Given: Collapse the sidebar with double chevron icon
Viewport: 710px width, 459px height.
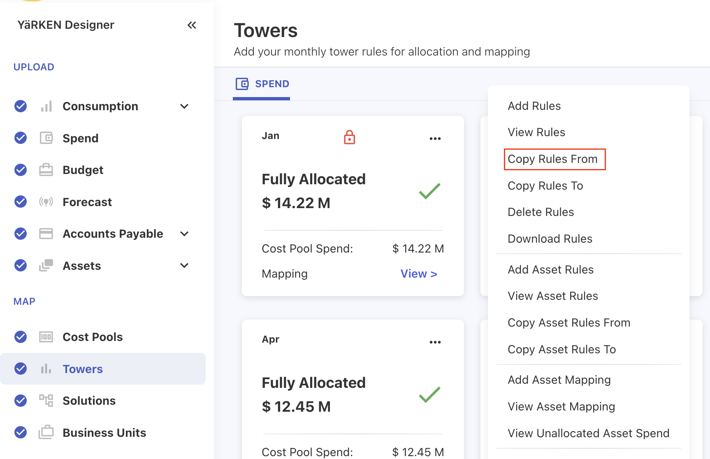Looking at the screenshot, I should [192, 25].
